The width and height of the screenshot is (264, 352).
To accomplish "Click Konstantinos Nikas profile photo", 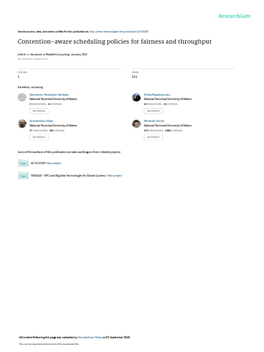I will 22,123.
